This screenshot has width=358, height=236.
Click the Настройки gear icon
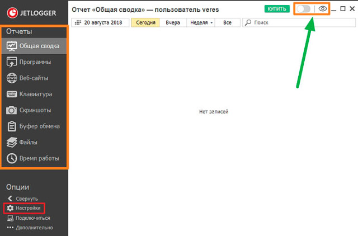tap(10, 208)
